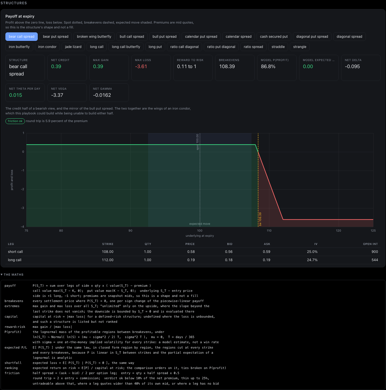
Task: Click the Max Gain 0.39 card
Action: [x=109, y=68]
